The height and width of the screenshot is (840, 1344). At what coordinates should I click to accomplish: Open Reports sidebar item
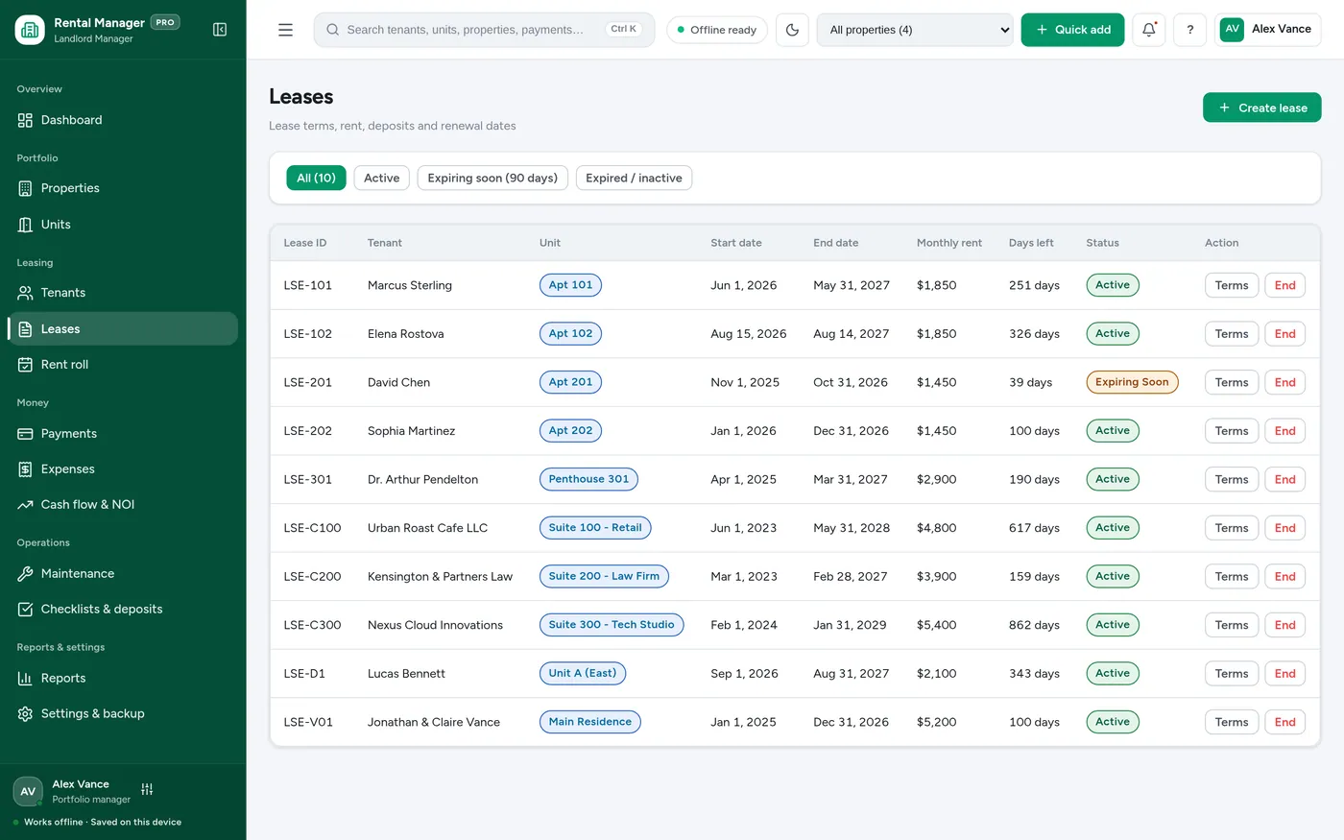123,679
